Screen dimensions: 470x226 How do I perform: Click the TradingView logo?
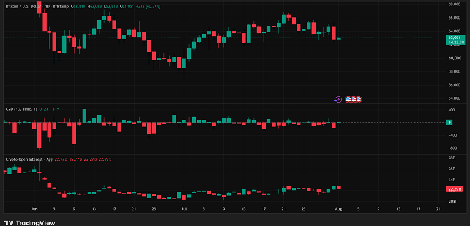coord(29,223)
